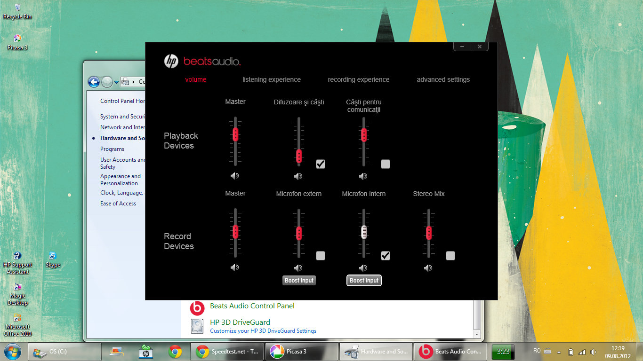Click Customize your HP 3D DriveGuard Settings

point(263,331)
